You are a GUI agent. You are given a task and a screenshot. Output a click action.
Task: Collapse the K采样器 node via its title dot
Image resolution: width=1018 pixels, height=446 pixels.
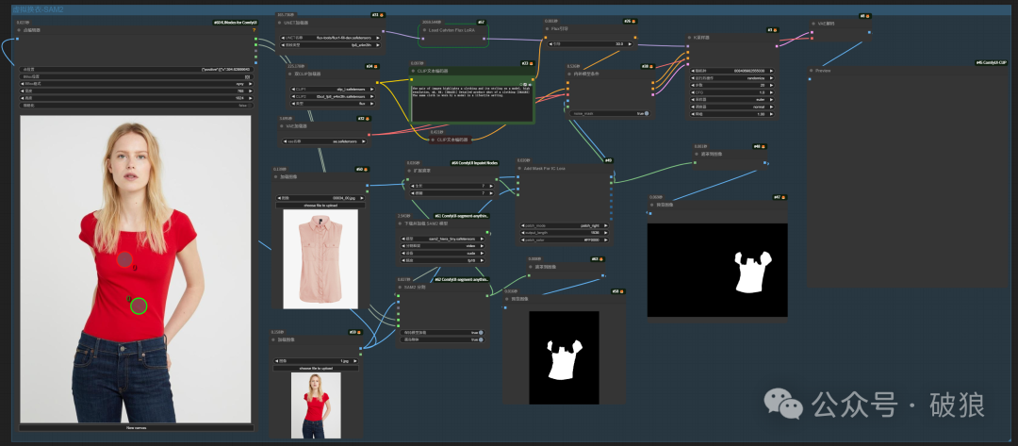689,38
